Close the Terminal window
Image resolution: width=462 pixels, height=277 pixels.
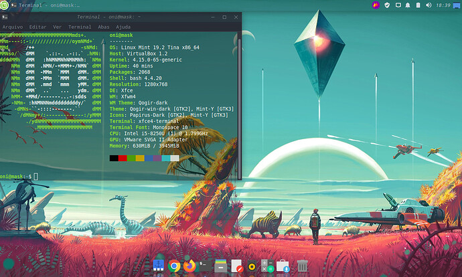[236, 17]
